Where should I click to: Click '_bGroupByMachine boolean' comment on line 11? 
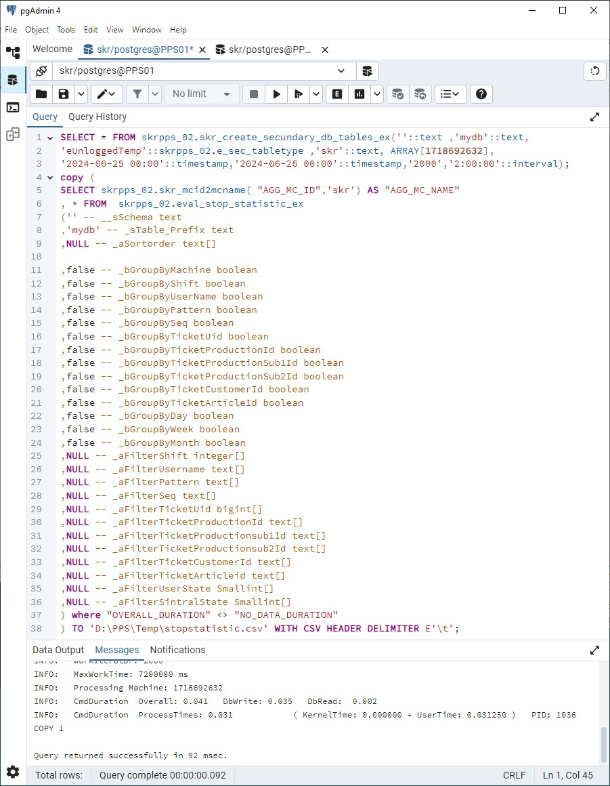pyautogui.click(x=188, y=270)
